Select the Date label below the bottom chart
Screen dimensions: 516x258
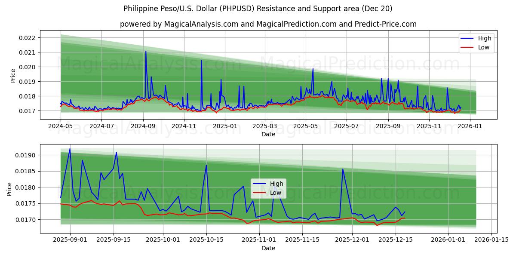pyautogui.click(x=267, y=248)
